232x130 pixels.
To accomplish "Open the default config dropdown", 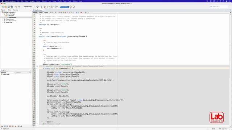I will pyautogui.click(x=29, y=6).
